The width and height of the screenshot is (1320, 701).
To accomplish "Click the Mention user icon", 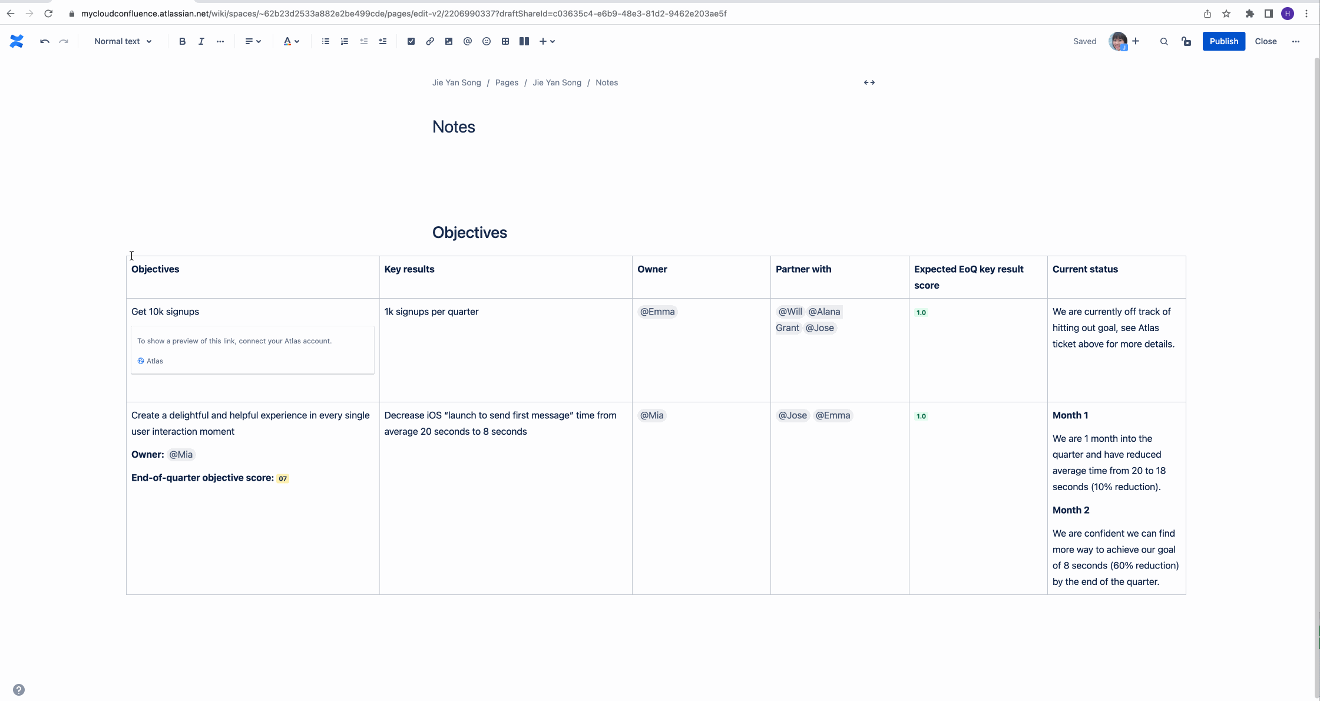I will coord(467,41).
